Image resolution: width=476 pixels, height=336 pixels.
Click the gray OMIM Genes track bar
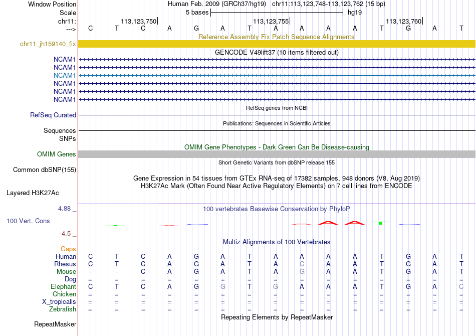tap(277, 154)
